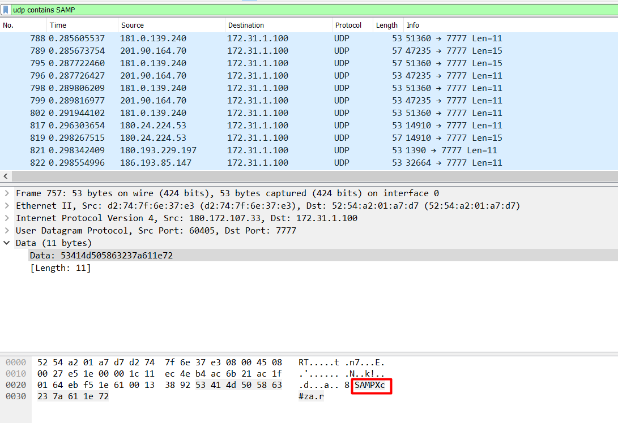This screenshot has width=618, height=423.
Task: Click the Internet Protocol Version 4 line
Action: 186,218
